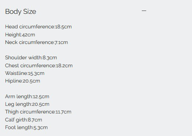Click the Body Size heading

click(20, 12)
